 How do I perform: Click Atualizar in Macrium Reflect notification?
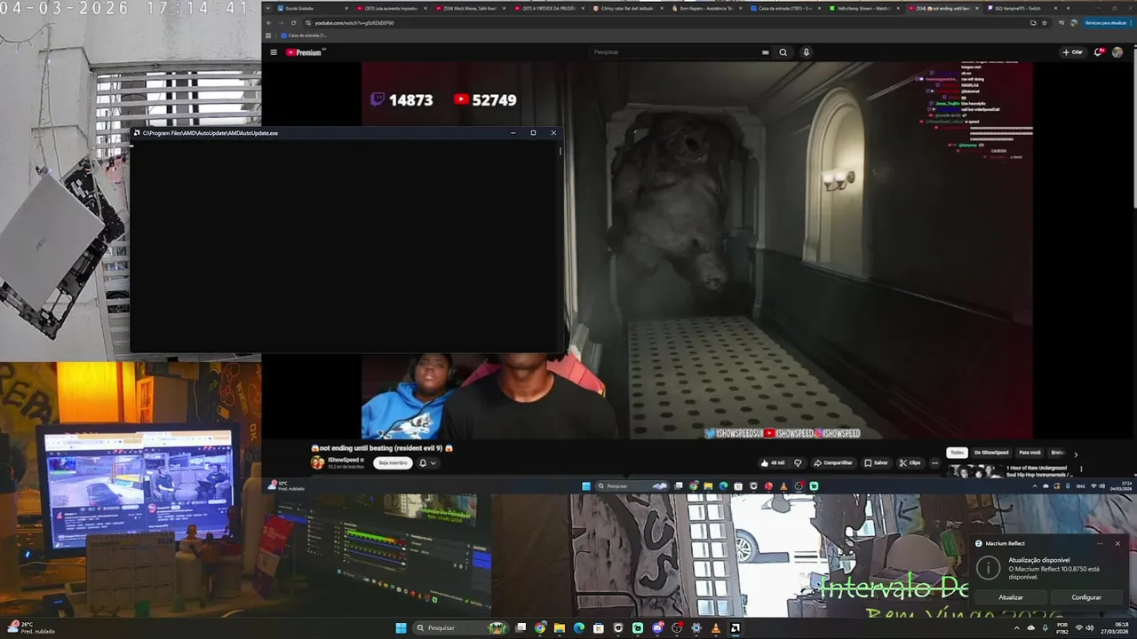coord(1011,597)
